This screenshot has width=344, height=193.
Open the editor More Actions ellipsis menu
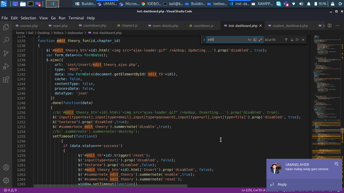[337, 26]
